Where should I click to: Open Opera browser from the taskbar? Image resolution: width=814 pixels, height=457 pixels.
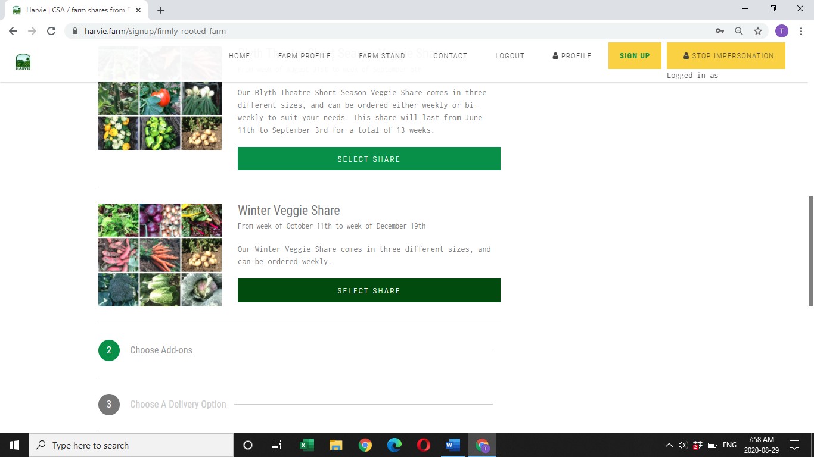[423, 445]
